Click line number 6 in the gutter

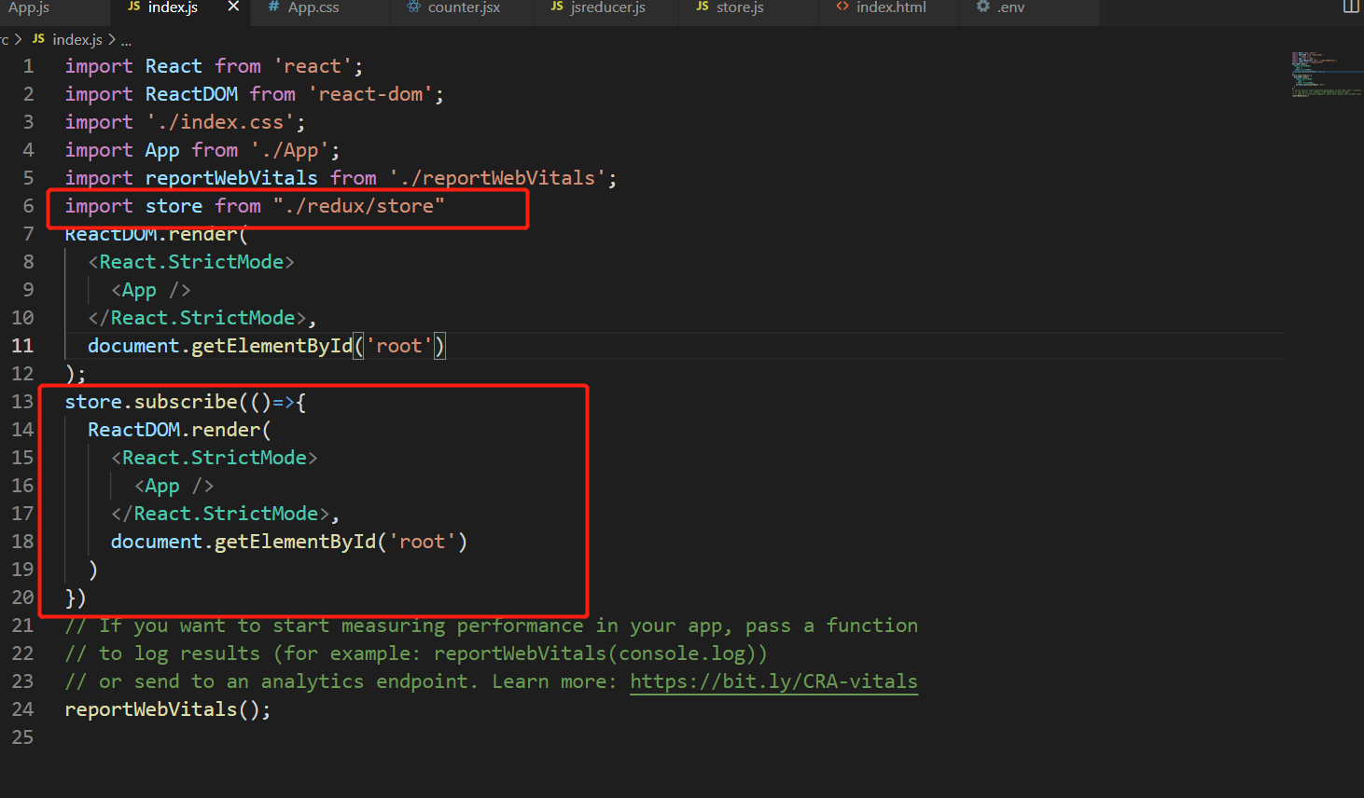pos(28,206)
